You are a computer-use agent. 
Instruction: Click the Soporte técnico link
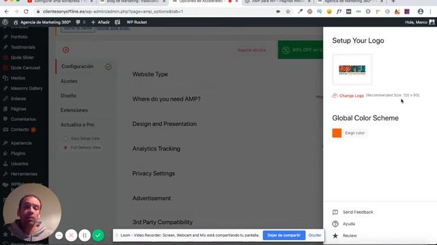pyautogui.click(x=251, y=50)
